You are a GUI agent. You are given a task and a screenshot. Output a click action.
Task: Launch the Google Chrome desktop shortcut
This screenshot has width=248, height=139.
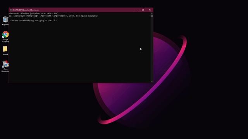tap(5, 37)
